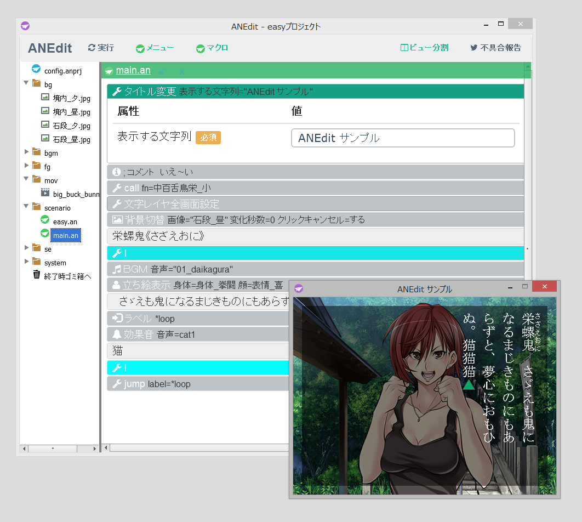The image size is (582, 522).
Task: Click the ANEdit logo text
Action: click(50, 48)
